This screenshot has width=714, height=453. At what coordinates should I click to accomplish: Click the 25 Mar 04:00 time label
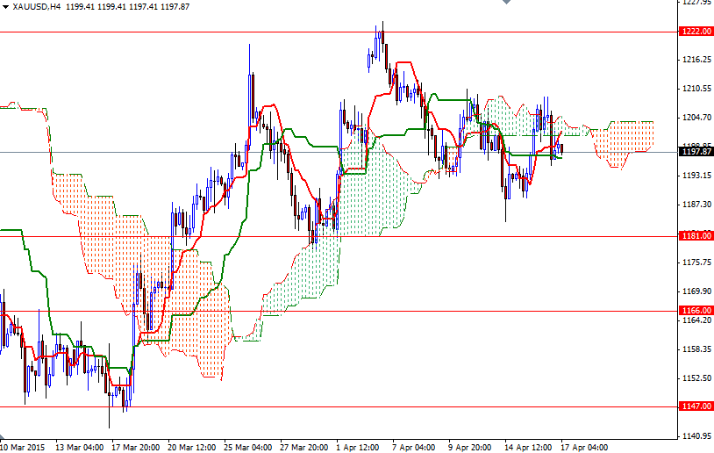click(247, 446)
